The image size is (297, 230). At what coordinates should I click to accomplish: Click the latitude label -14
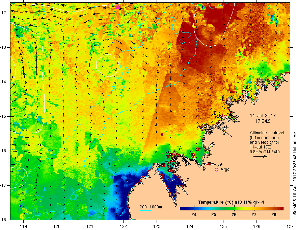click(x=4, y=82)
